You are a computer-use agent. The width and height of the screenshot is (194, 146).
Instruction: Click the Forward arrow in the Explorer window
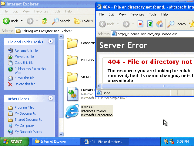click(x=30, y=21)
